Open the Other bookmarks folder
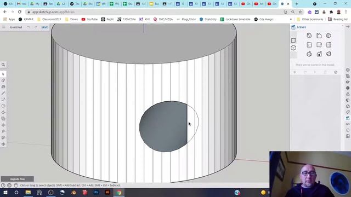 [x=310, y=20]
